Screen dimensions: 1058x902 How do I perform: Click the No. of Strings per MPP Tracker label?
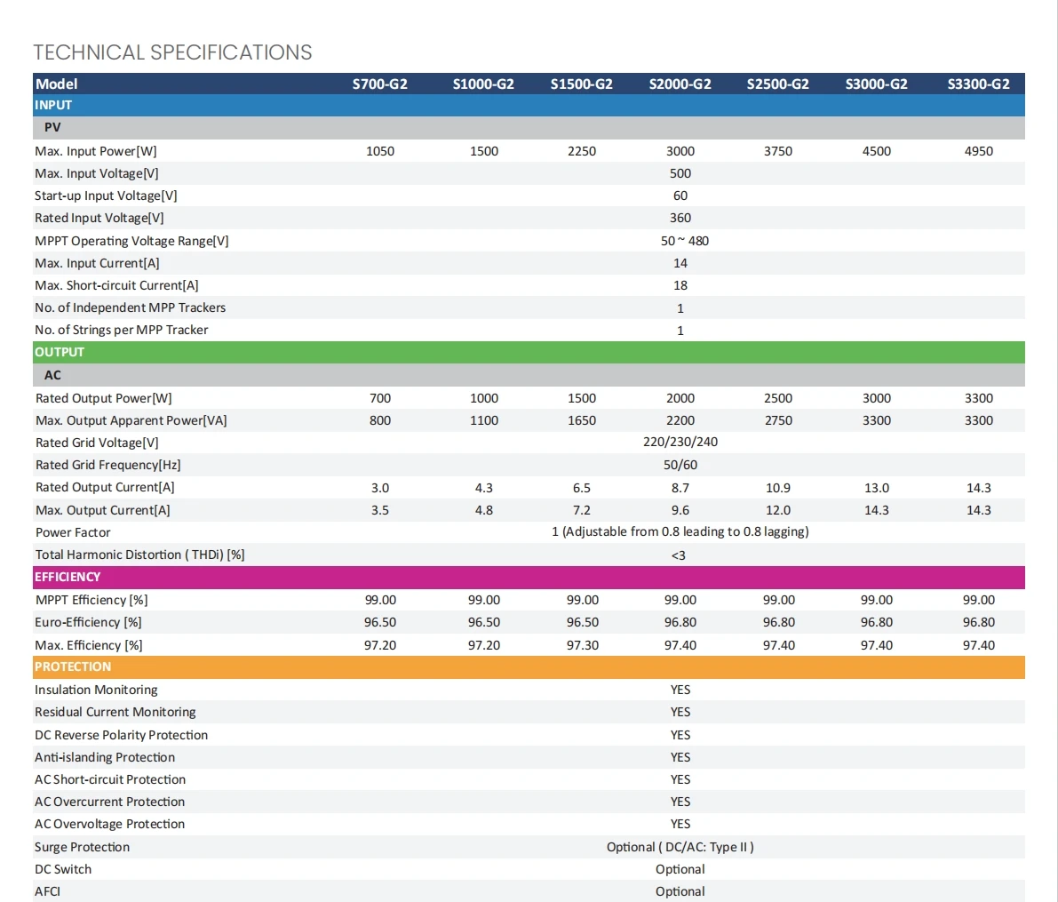pos(122,331)
